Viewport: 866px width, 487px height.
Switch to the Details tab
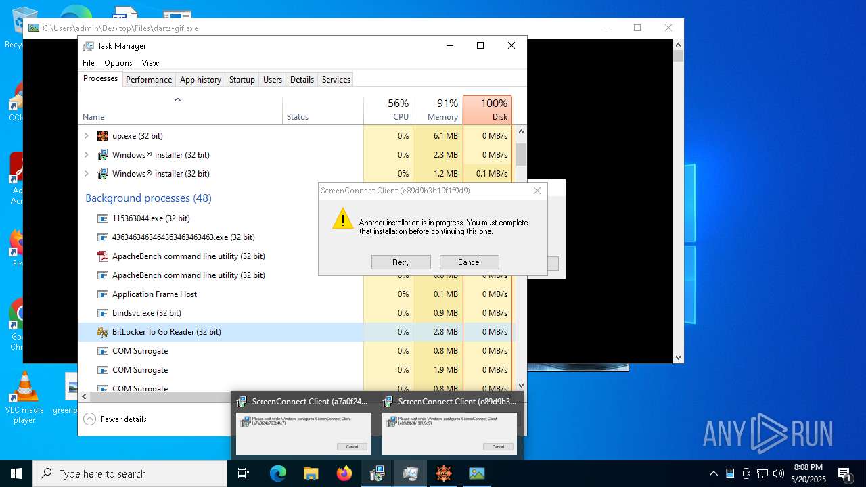302,80
